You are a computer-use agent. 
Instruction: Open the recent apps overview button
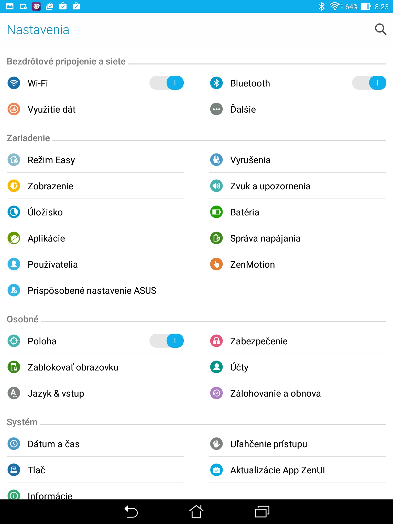[x=262, y=512]
